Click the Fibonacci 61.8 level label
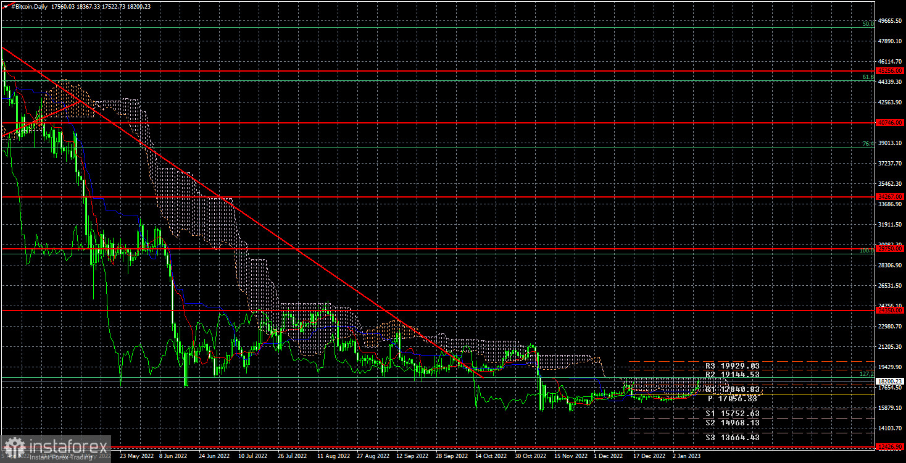906x463 pixels. click(868, 77)
